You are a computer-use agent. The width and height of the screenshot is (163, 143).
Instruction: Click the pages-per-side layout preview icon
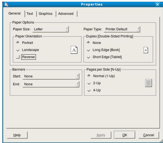tap(148, 83)
